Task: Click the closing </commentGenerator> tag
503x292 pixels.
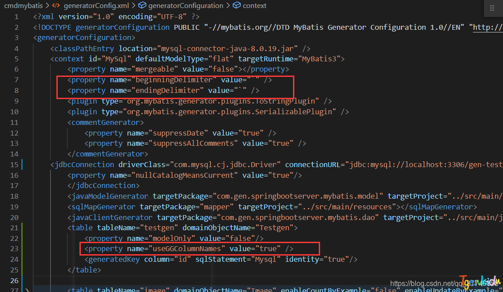Action: pyautogui.click(x=108, y=154)
